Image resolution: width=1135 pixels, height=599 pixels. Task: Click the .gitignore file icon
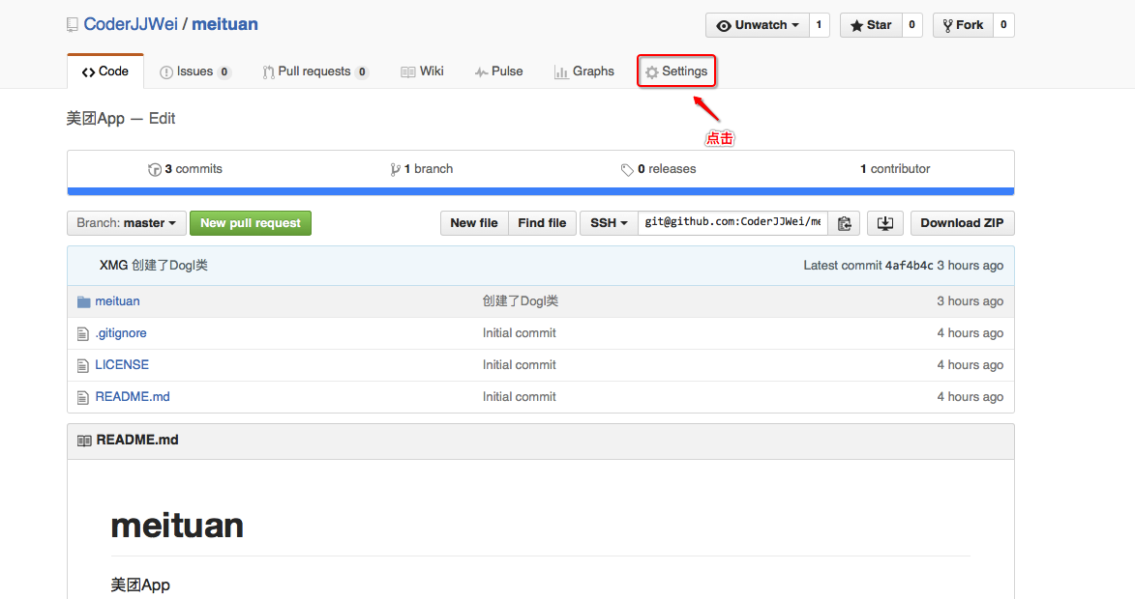click(83, 334)
